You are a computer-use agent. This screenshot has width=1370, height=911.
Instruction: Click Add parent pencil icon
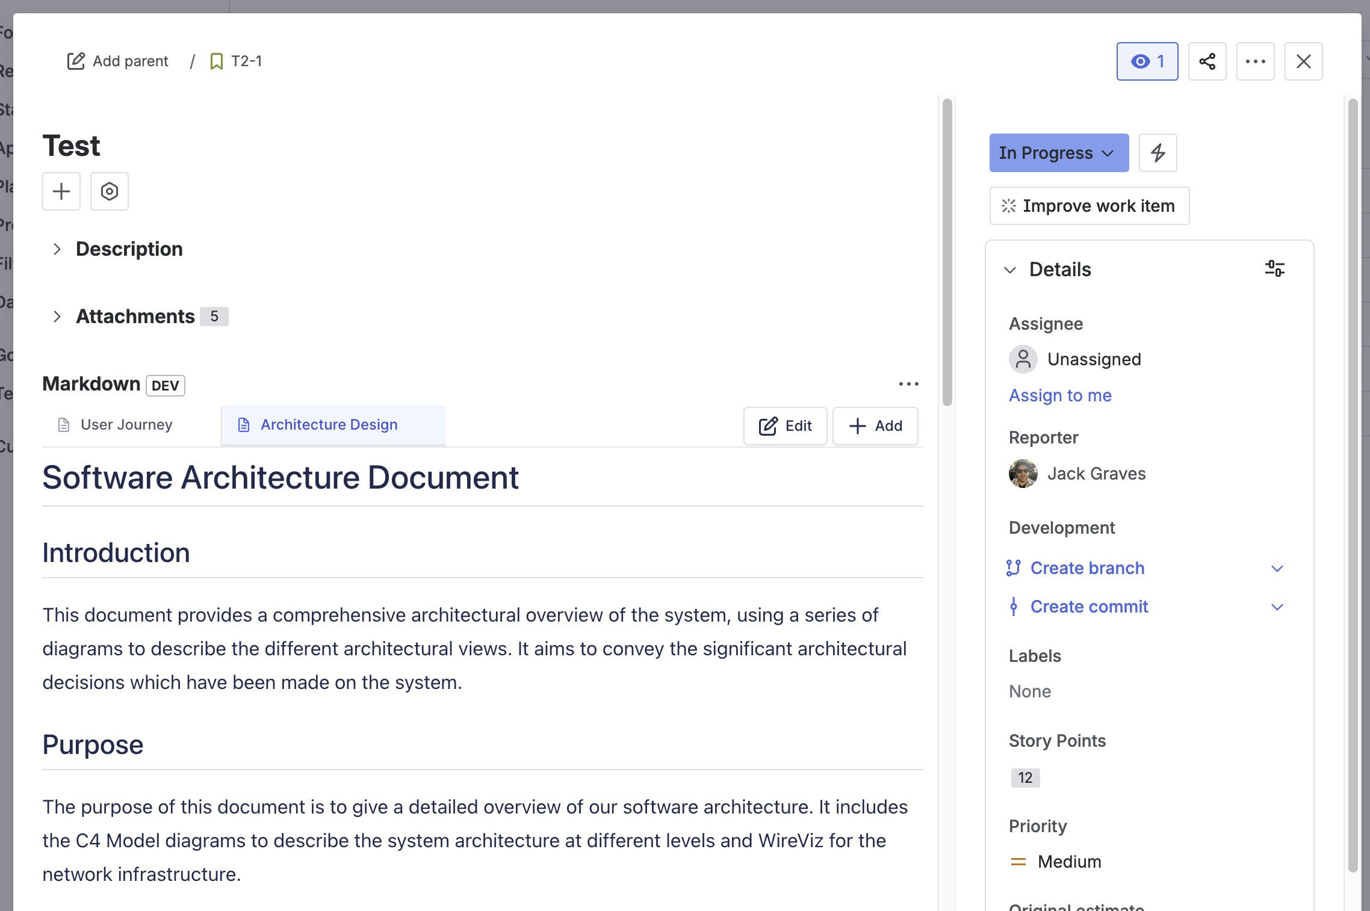(x=76, y=61)
